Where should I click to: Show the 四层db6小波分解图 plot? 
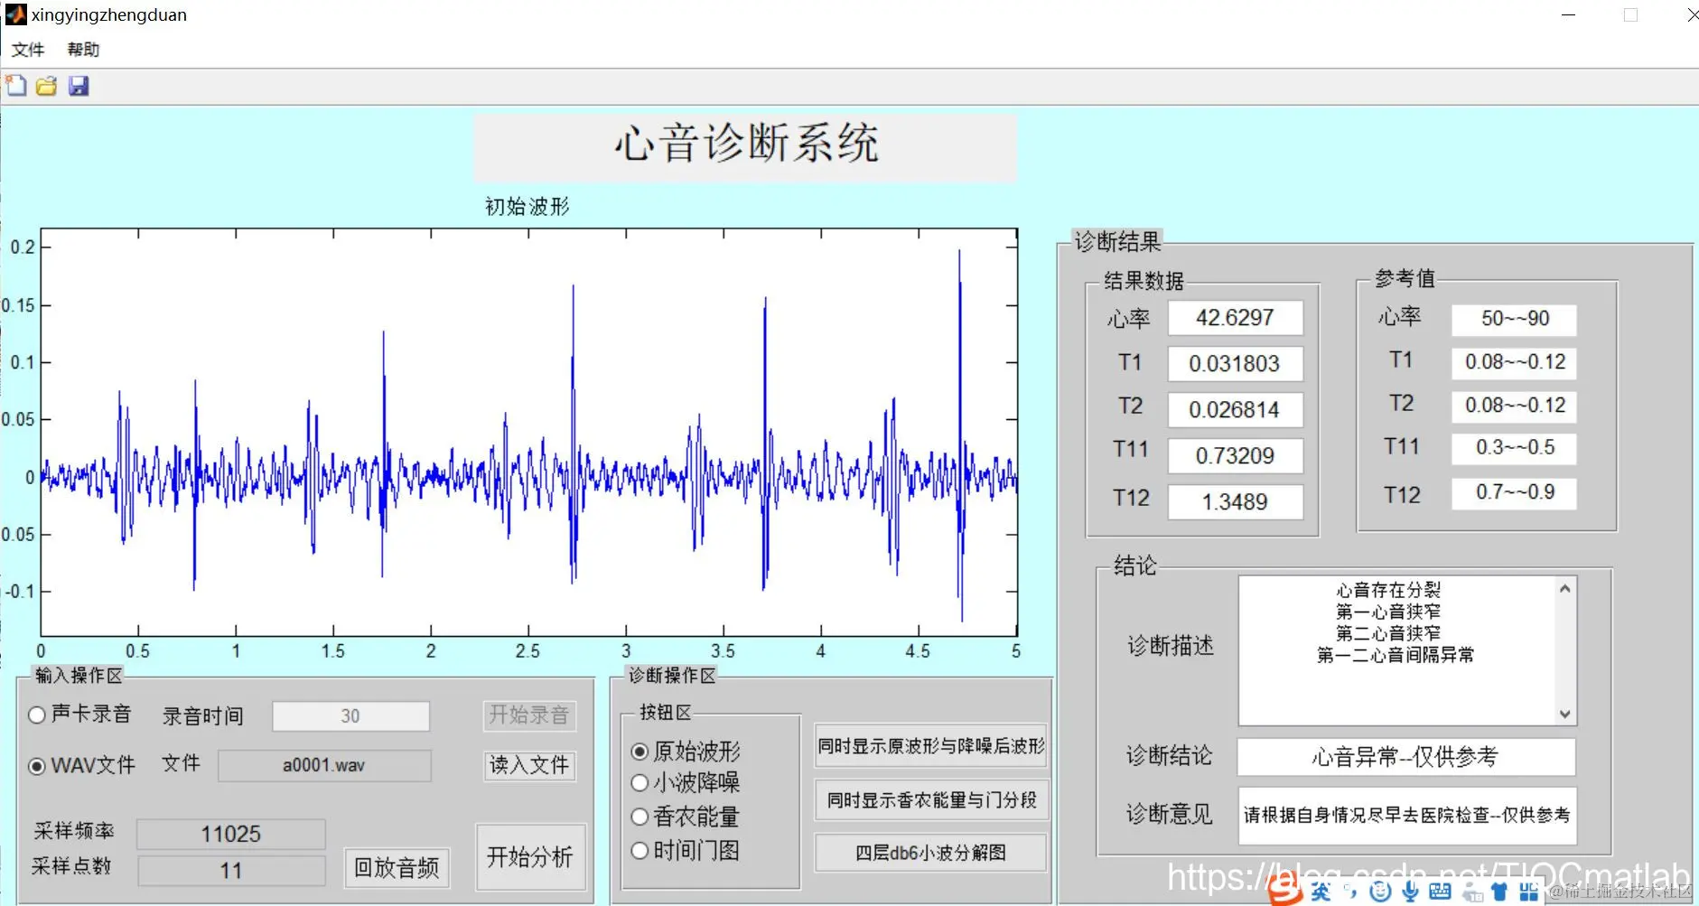929,852
